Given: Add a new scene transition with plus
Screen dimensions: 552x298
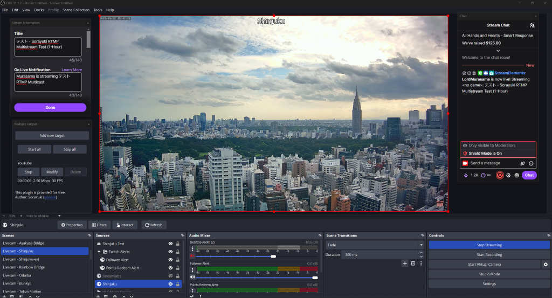Looking at the screenshot, I should 405,263.
